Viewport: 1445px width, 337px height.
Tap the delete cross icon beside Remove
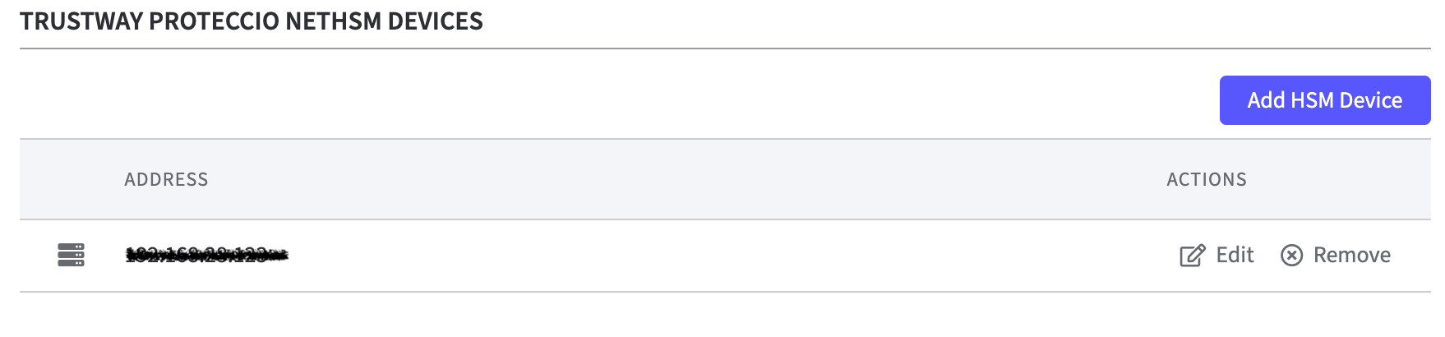coord(1291,256)
